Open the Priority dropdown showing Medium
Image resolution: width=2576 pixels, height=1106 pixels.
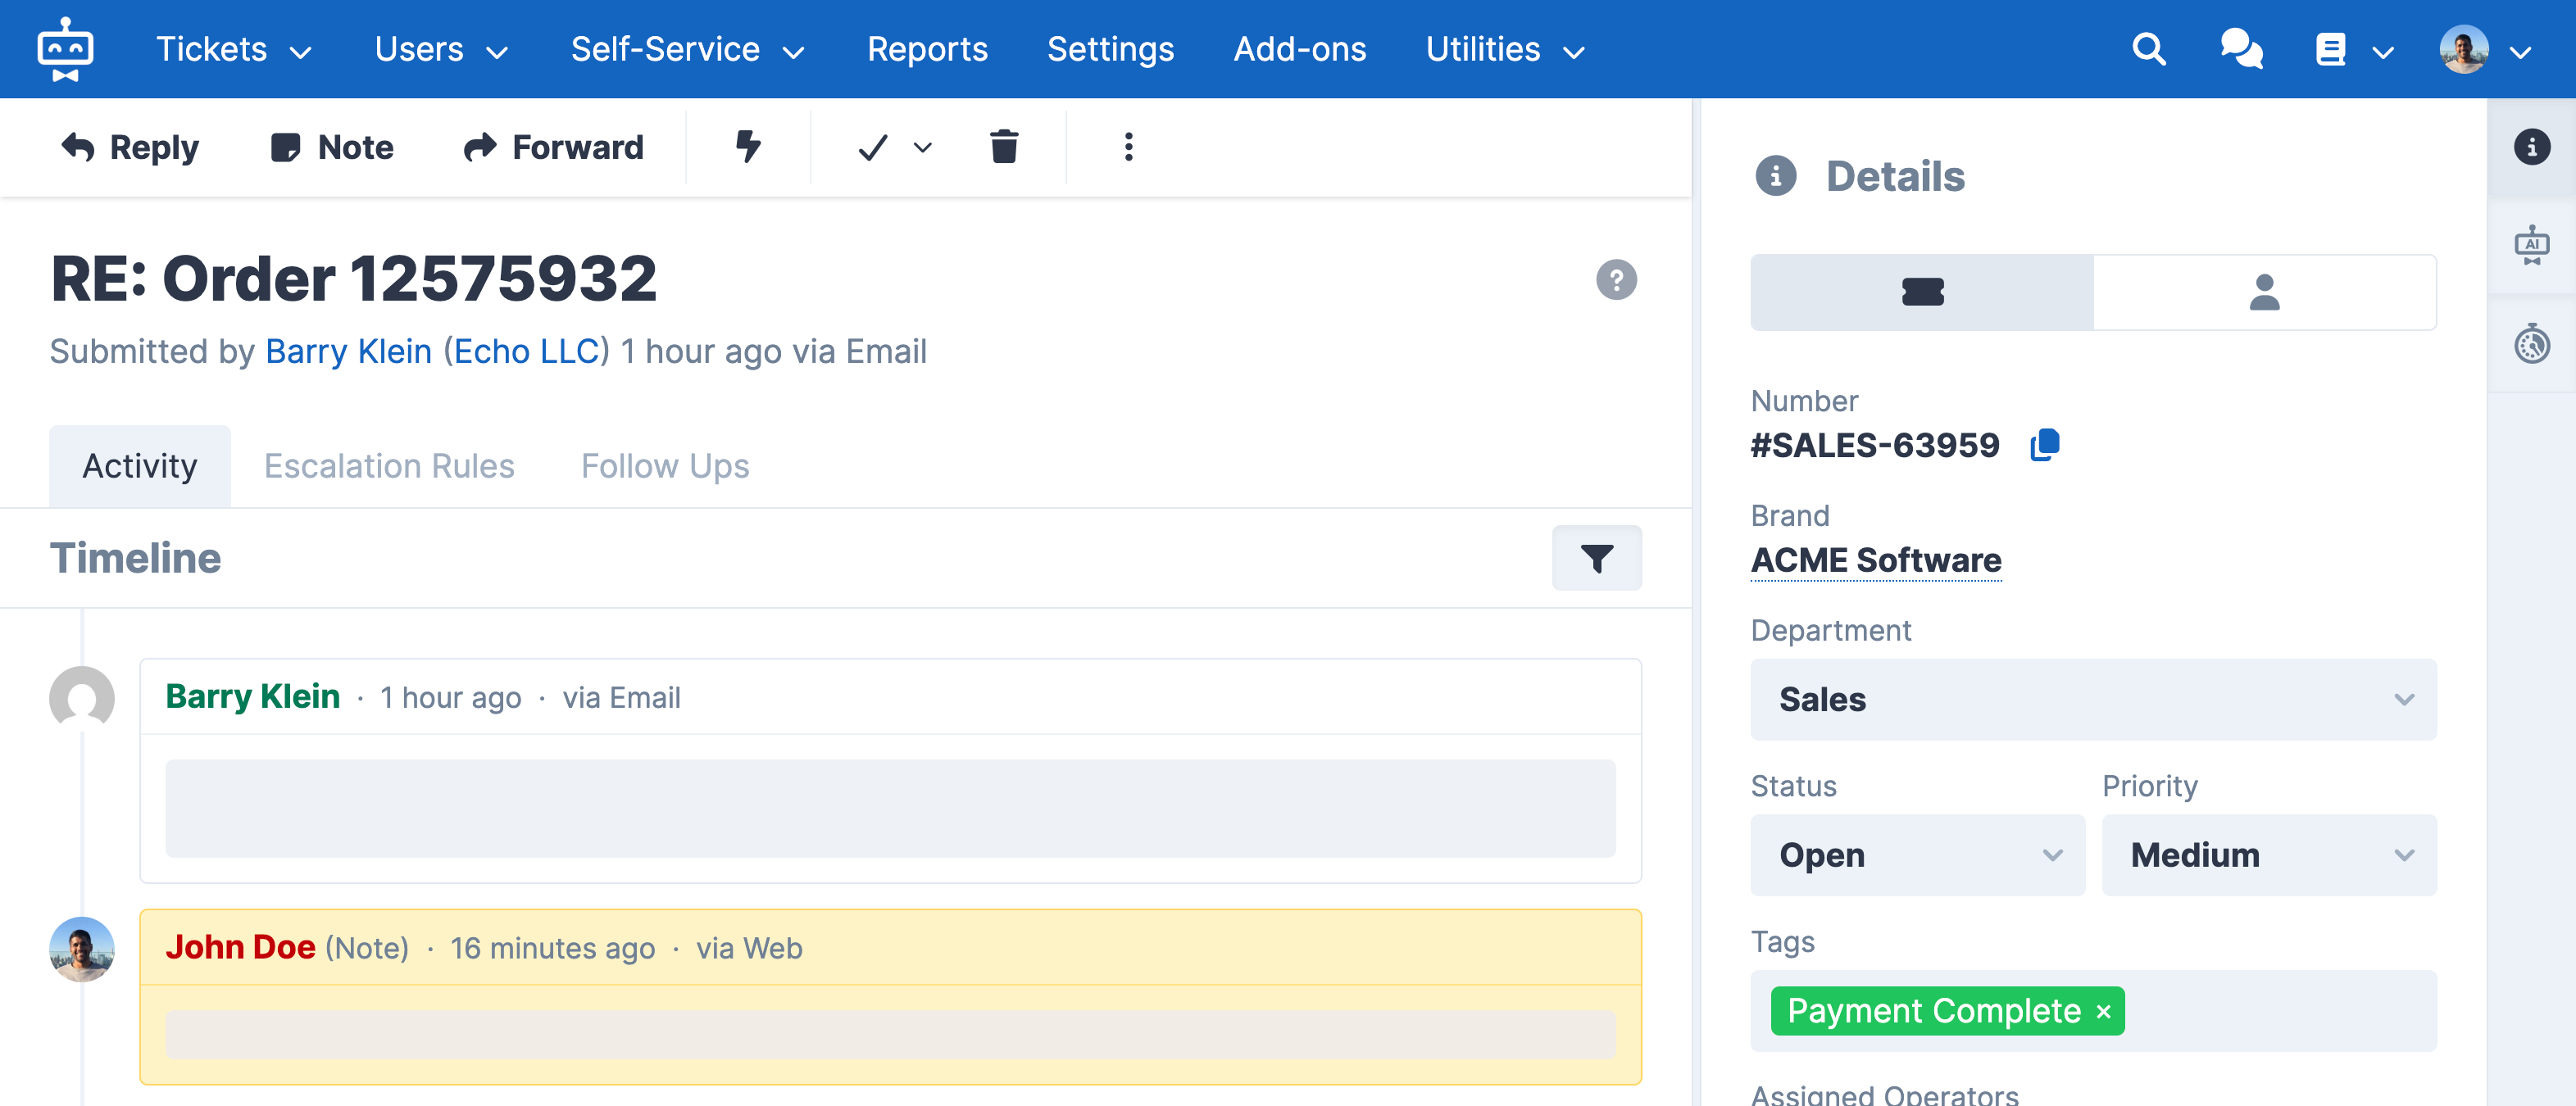(x=2268, y=855)
